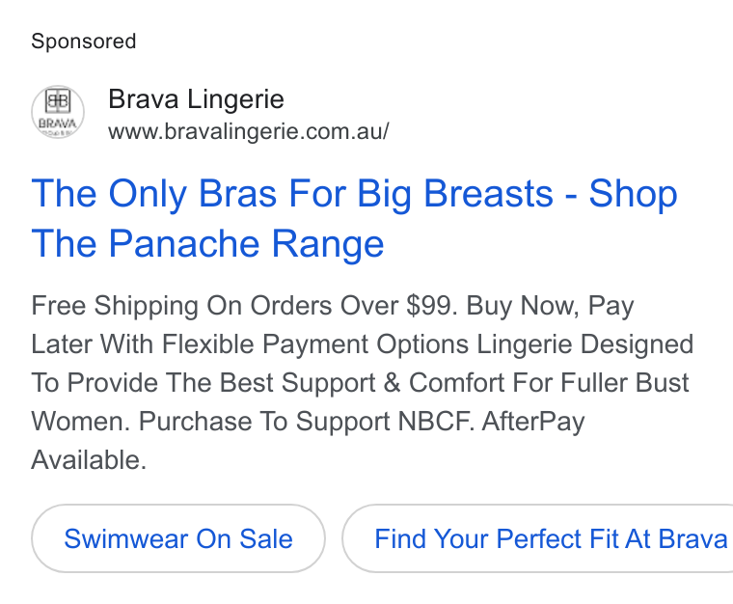Open 'Find Your Perfect Fit At Brava' sitelink
Image resolution: width=733 pixels, height=604 pixels.
coord(537,538)
